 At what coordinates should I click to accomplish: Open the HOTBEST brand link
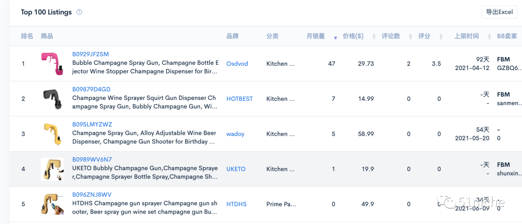coord(239,99)
